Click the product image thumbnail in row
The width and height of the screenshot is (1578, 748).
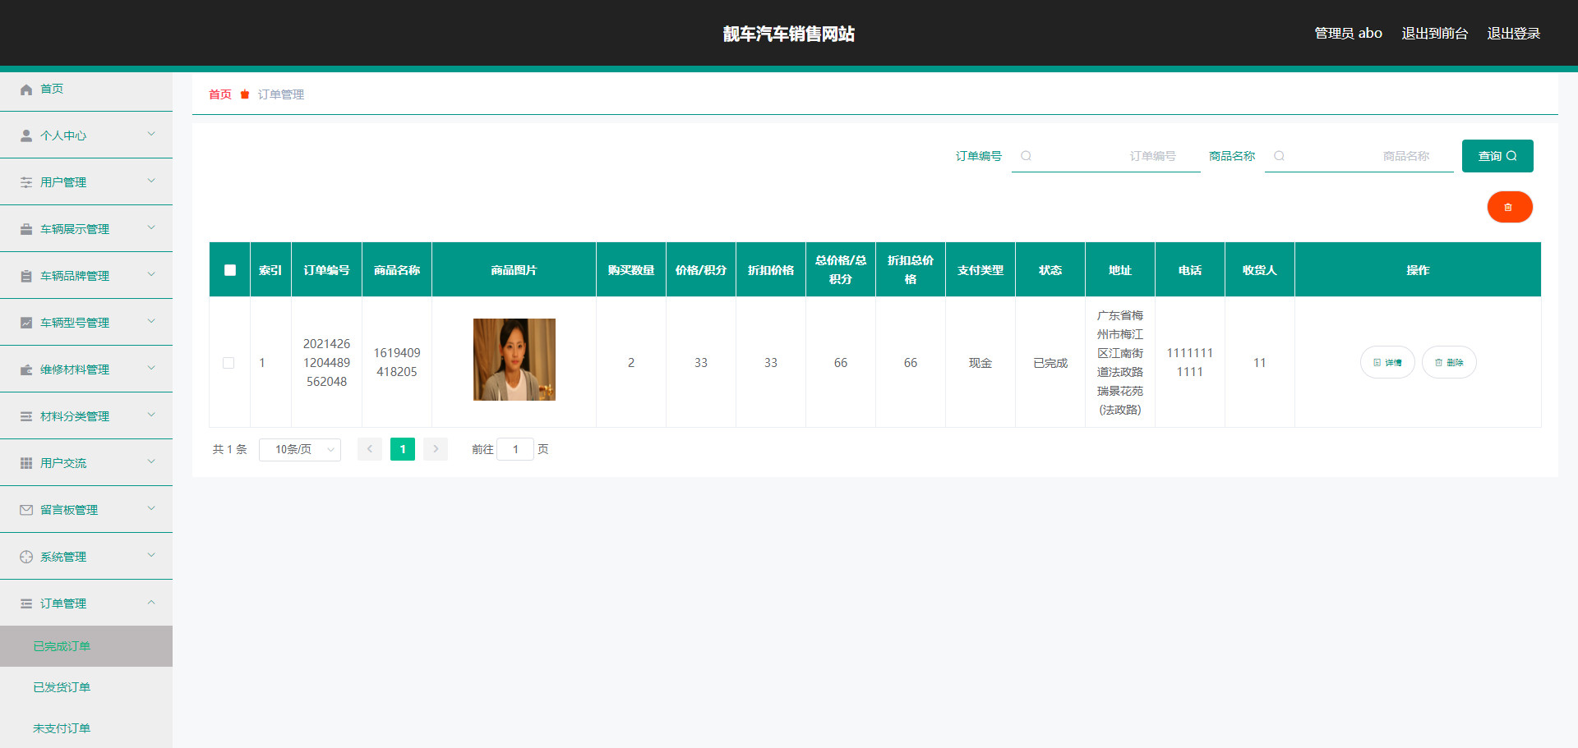coord(514,360)
